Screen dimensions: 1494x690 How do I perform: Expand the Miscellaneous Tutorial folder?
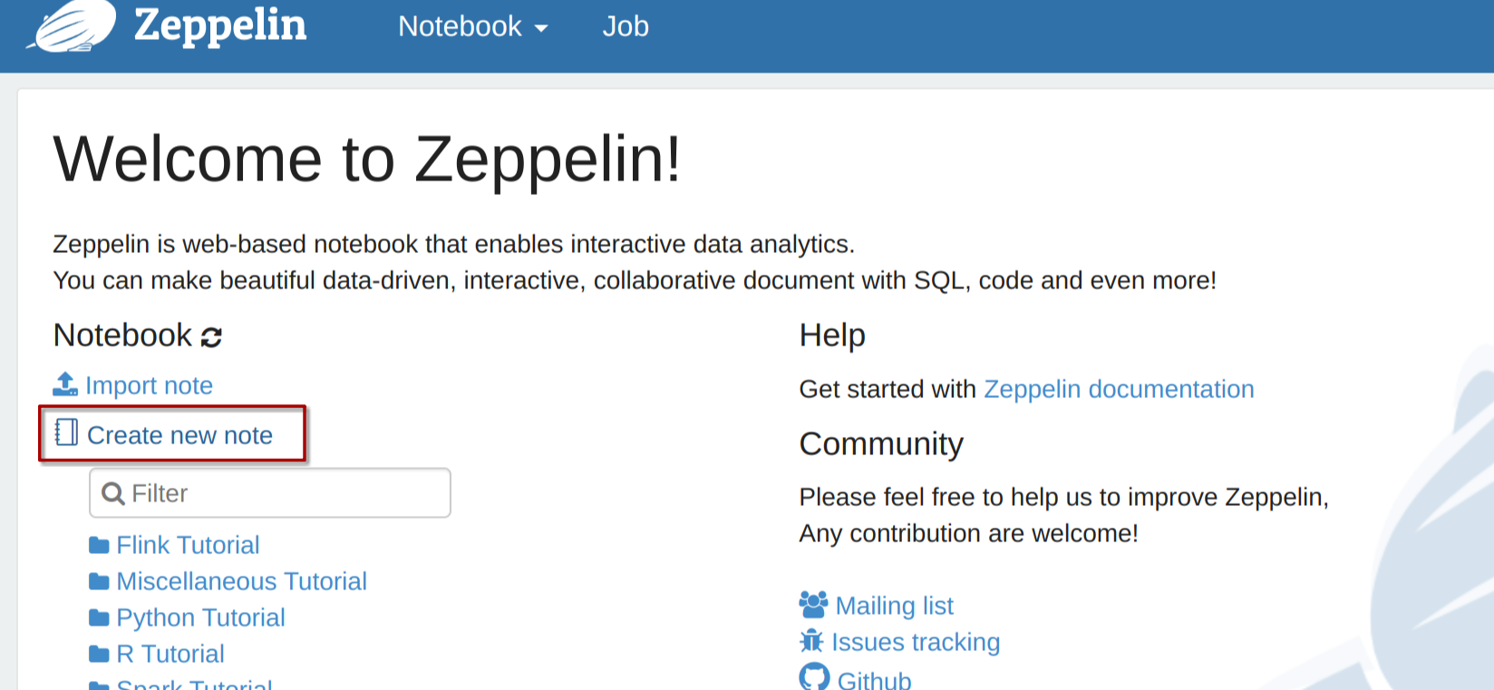click(241, 581)
